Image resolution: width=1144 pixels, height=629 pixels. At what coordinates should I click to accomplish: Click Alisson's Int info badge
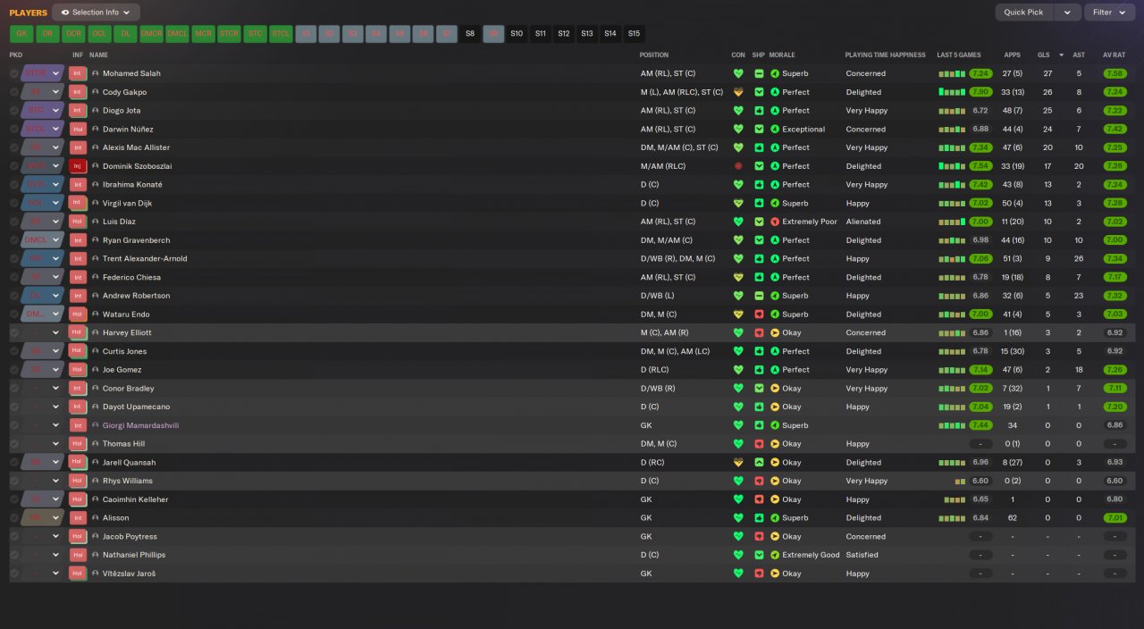pyautogui.click(x=78, y=518)
